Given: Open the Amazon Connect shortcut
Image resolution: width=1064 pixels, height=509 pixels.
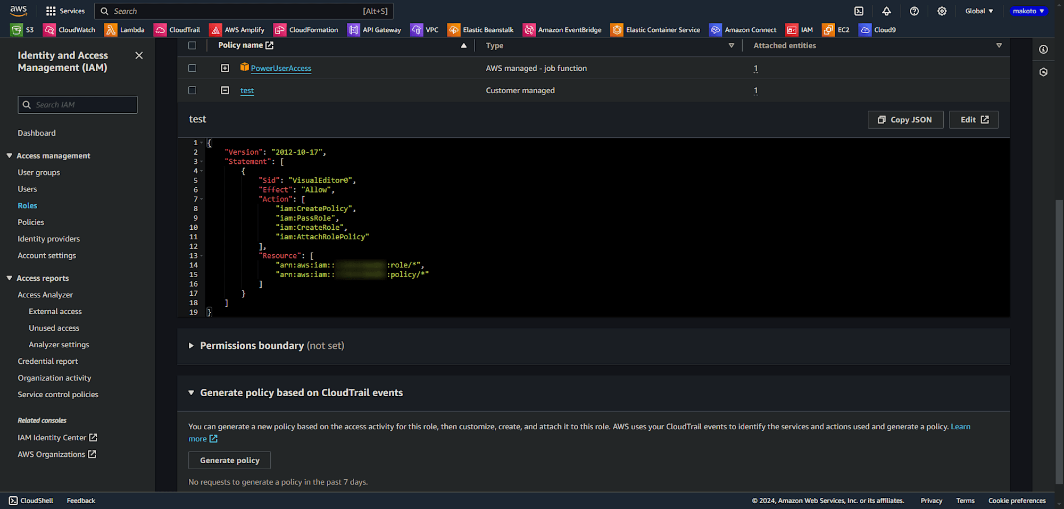Looking at the screenshot, I should pyautogui.click(x=743, y=30).
